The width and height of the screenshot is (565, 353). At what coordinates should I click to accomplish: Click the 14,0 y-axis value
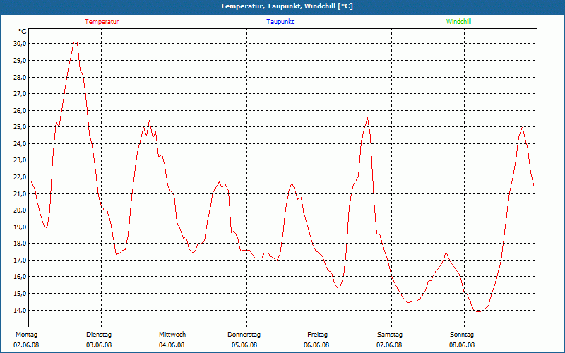point(20,310)
